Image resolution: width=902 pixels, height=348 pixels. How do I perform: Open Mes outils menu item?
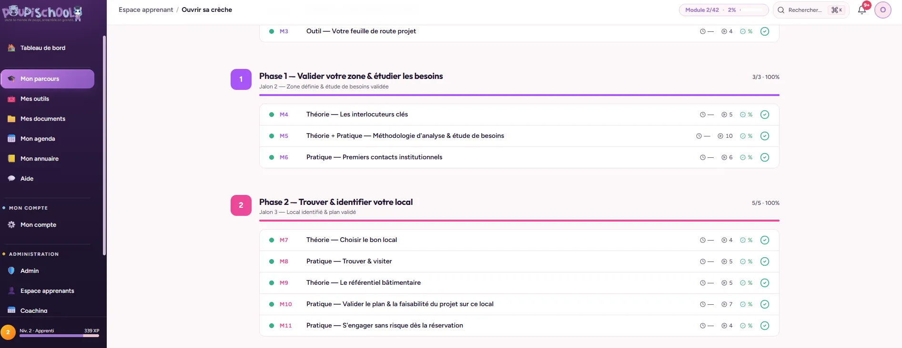(48, 99)
